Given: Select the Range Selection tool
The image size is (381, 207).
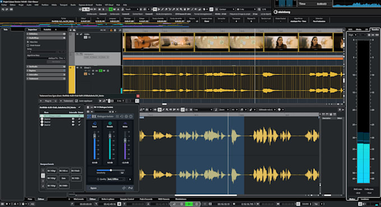Looking at the screenshot, I should pyautogui.click(x=159, y=9).
